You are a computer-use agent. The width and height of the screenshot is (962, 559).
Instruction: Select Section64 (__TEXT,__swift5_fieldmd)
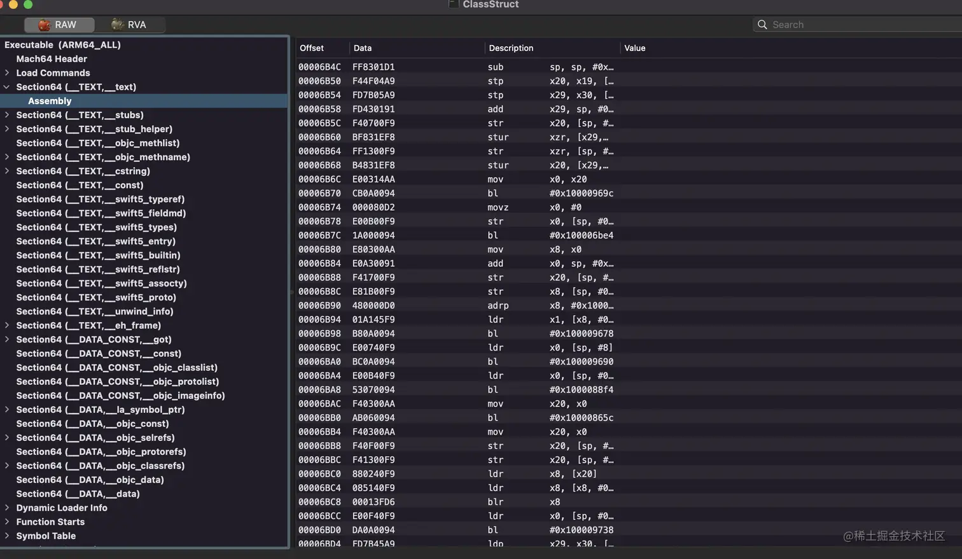coord(101,213)
